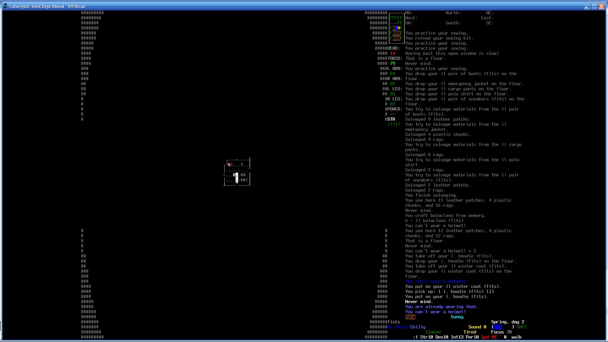
Task: Click the 'Tired' status text
Action: click(470, 332)
